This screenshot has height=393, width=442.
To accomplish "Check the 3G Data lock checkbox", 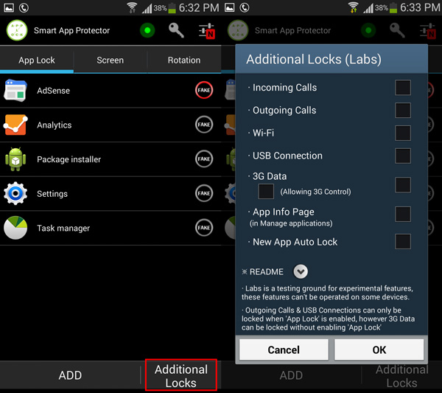I will [402, 185].
